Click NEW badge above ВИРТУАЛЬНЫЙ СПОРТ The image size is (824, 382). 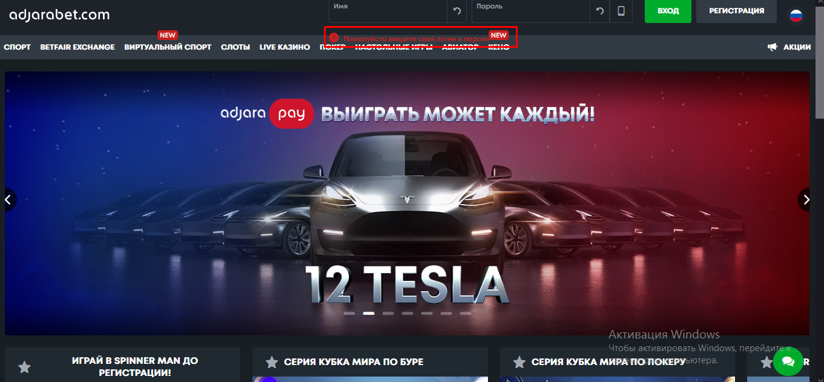pyautogui.click(x=168, y=35)
